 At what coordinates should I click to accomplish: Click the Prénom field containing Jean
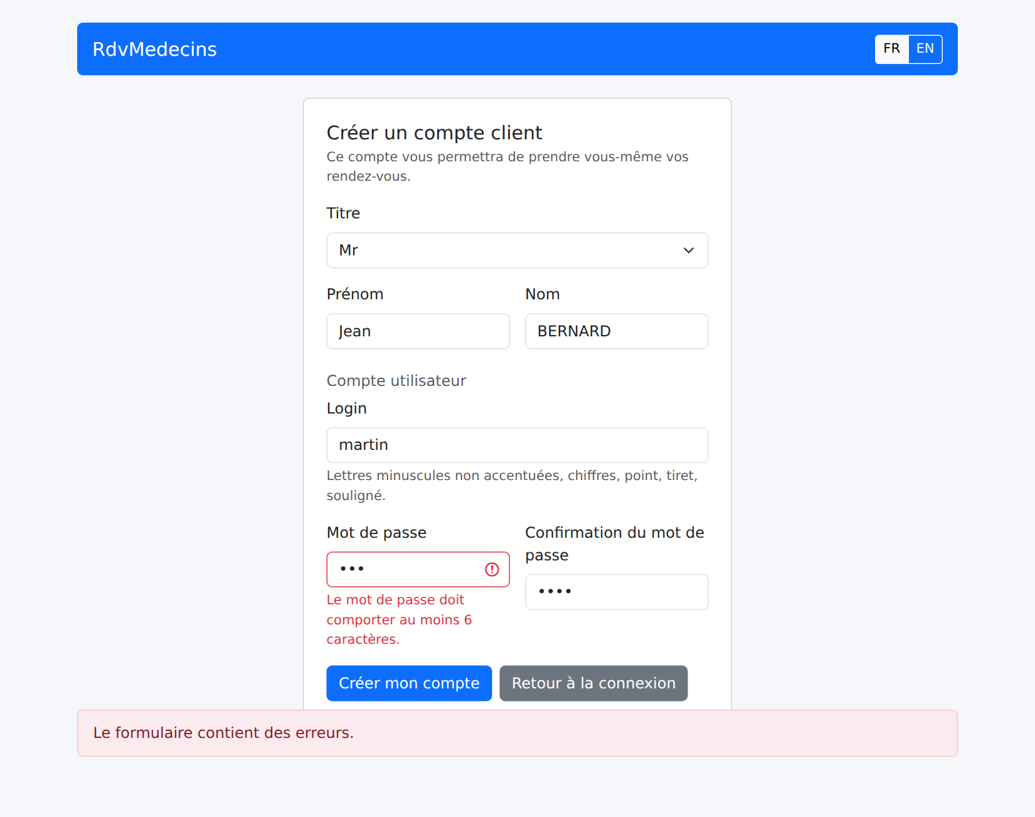[418, 331]
